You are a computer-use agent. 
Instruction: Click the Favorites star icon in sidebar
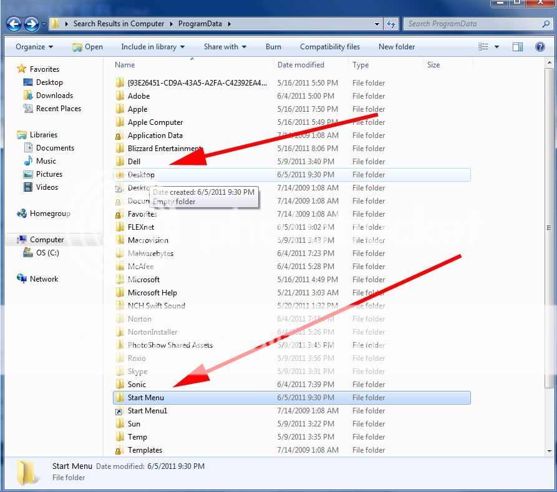point(22,69)
